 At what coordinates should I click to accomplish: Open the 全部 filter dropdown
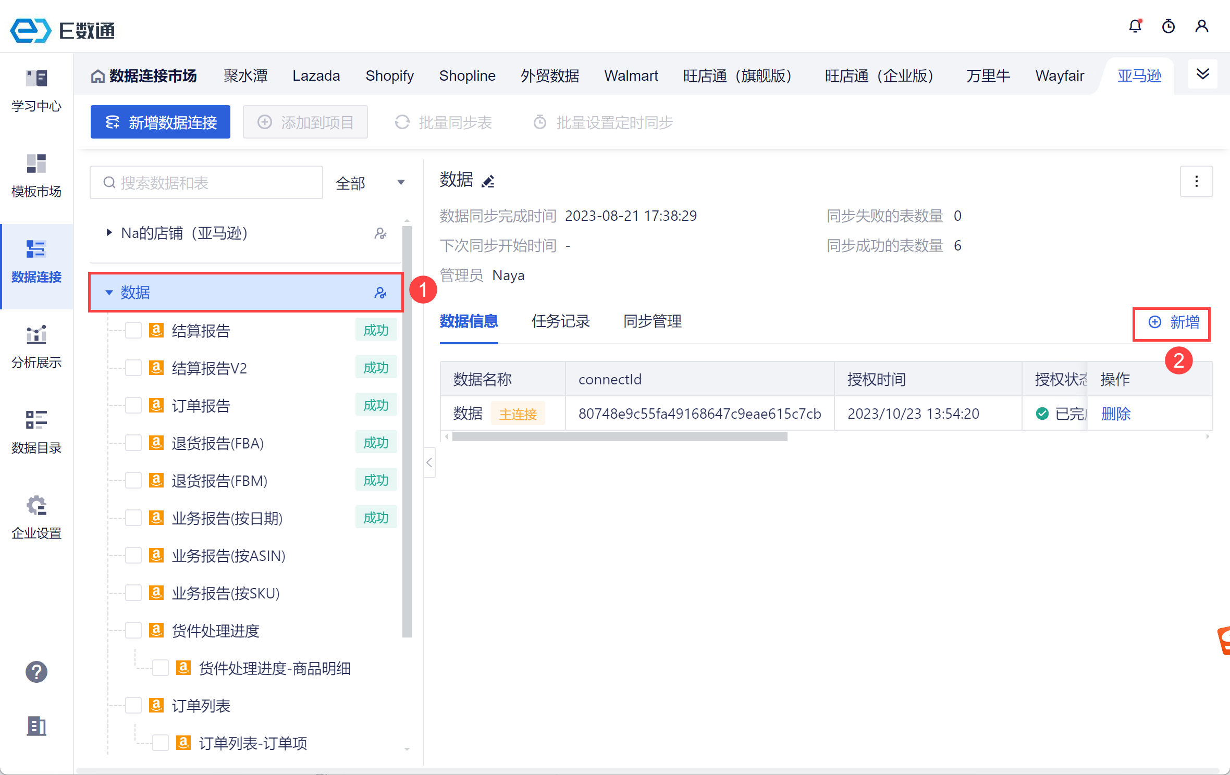[x=370, y=183]
